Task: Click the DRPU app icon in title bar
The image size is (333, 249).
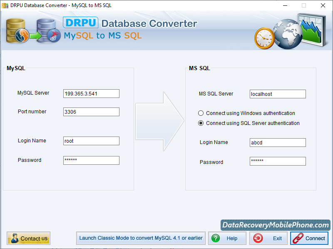Action: [x=6, y=5]
